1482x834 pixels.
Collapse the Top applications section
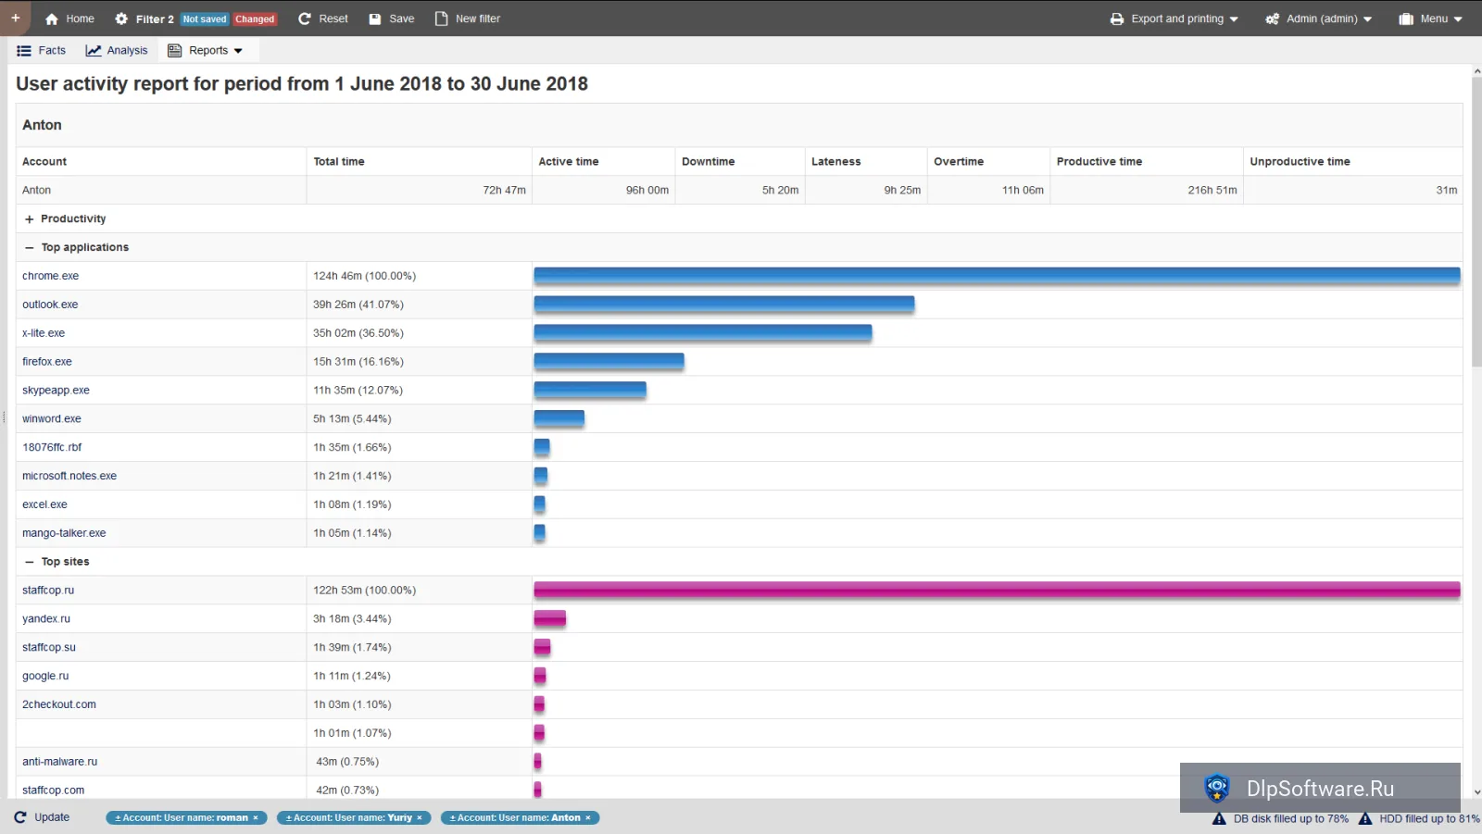click(x=76, y=248)
